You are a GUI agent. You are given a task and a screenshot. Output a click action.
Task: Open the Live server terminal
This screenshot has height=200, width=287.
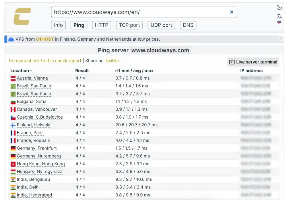click(x=257, y=62)
